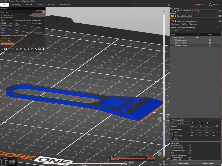Open settings gear beside print profile
Viewport: 222px width, 166px height.
(x=220, y=11)
